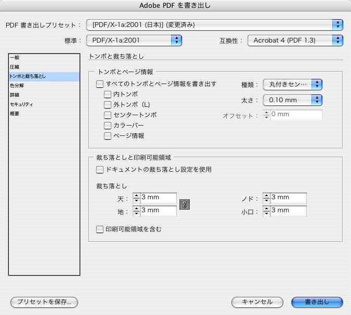The height and width of the screenshot is (315, 351).
Task: Check the 内トンボ option
Action: (108, 94)
